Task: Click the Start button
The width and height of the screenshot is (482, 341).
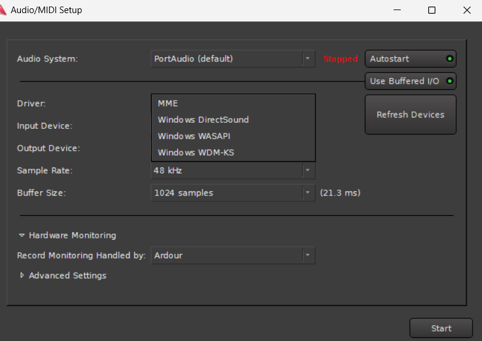Action: pyautogui.click(x=441, y=328)
